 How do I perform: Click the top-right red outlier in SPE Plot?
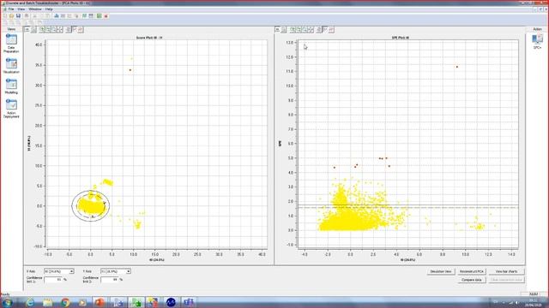tap(457, 67)
